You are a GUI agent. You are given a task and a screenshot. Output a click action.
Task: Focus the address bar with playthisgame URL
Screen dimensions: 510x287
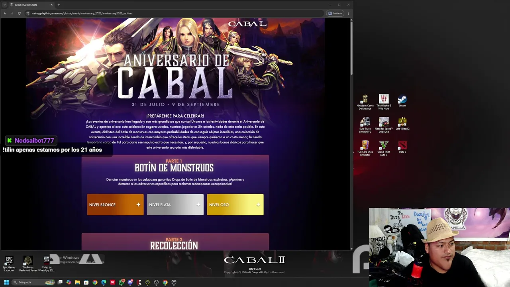(175, 13)
